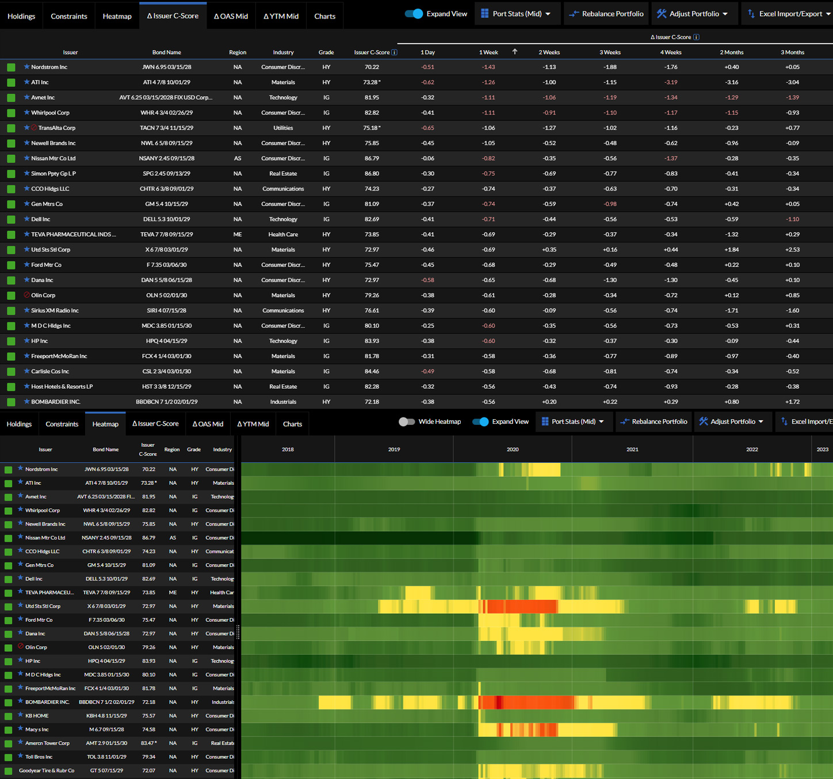Click the info icon next to Issuer C-Score column header
The height and width of the screenshot is (779, 833).
tap(394, 52)
